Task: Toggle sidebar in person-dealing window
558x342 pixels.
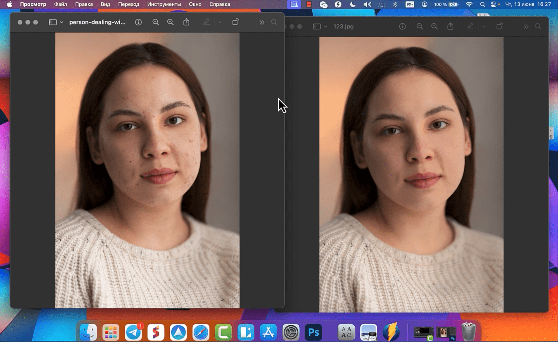Action: coord(53,22)
